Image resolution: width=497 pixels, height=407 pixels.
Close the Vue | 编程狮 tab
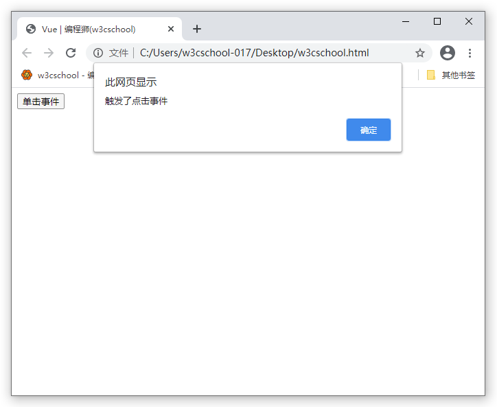[x=171, y=29]
